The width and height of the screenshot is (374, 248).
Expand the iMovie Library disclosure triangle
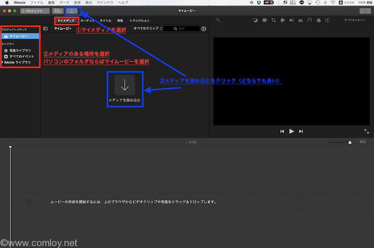click(2, 62)
